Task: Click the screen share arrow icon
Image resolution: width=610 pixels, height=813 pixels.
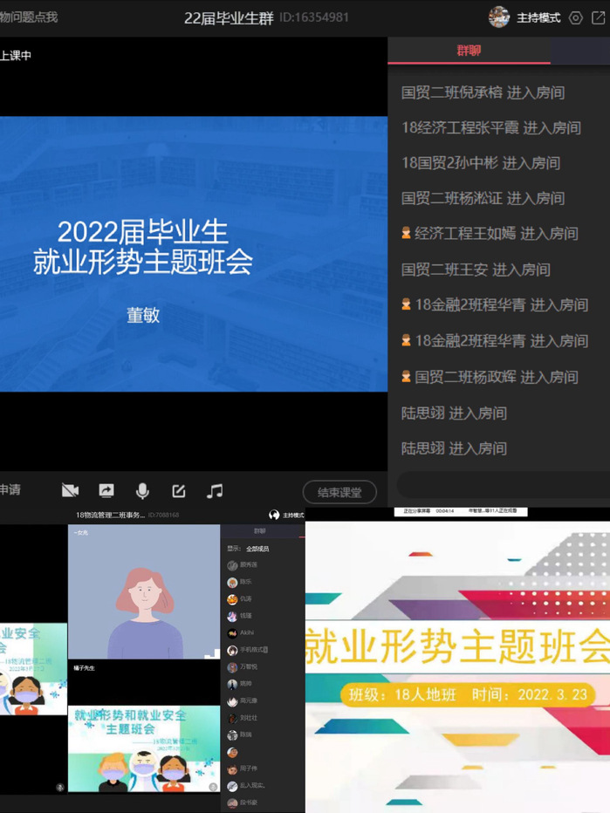Action: point(106,491)
